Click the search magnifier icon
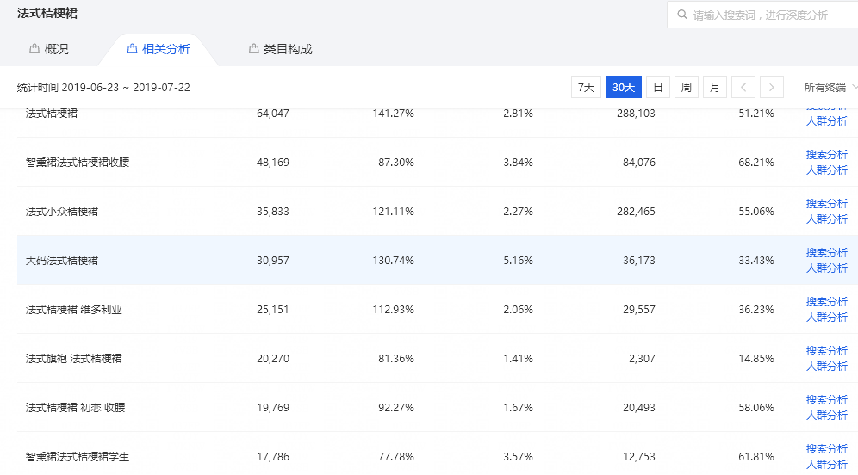This screenshot has width=858, height=475. pyautogui.click(x=682, y=15)
